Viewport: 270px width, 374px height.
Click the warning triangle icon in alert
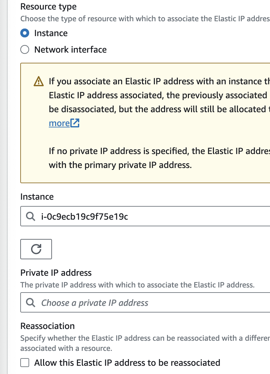38,82
